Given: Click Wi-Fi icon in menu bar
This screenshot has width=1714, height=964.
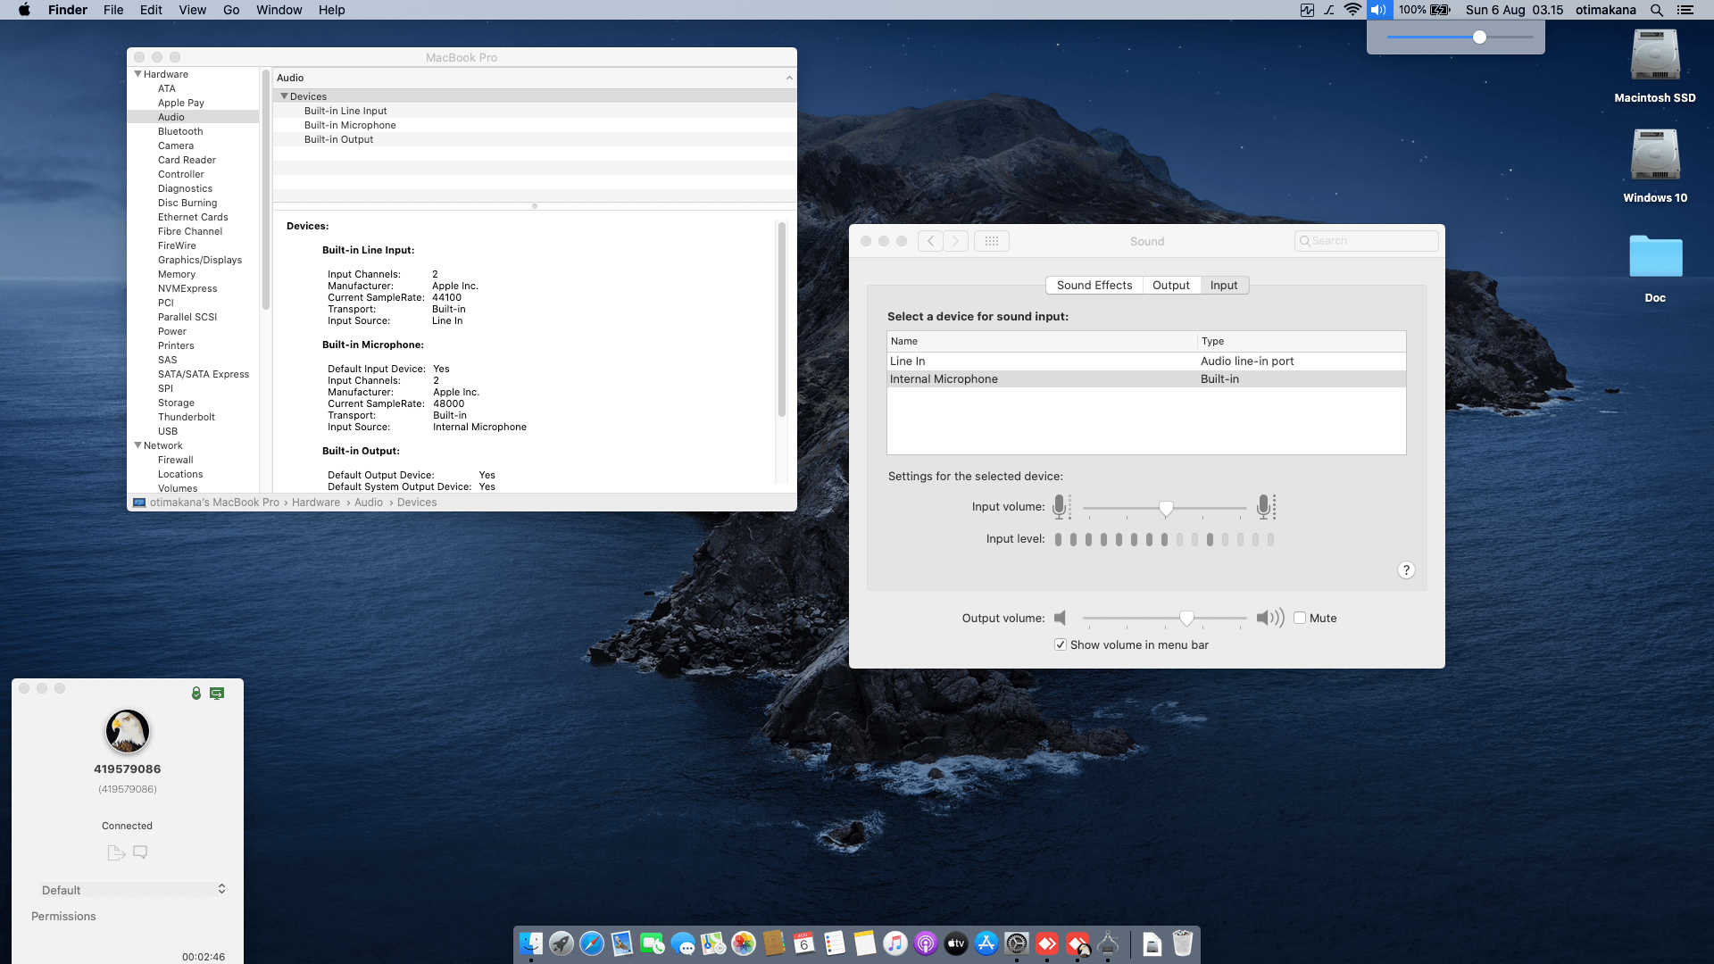Looking at the screenshot, I should pos(1353,10).
